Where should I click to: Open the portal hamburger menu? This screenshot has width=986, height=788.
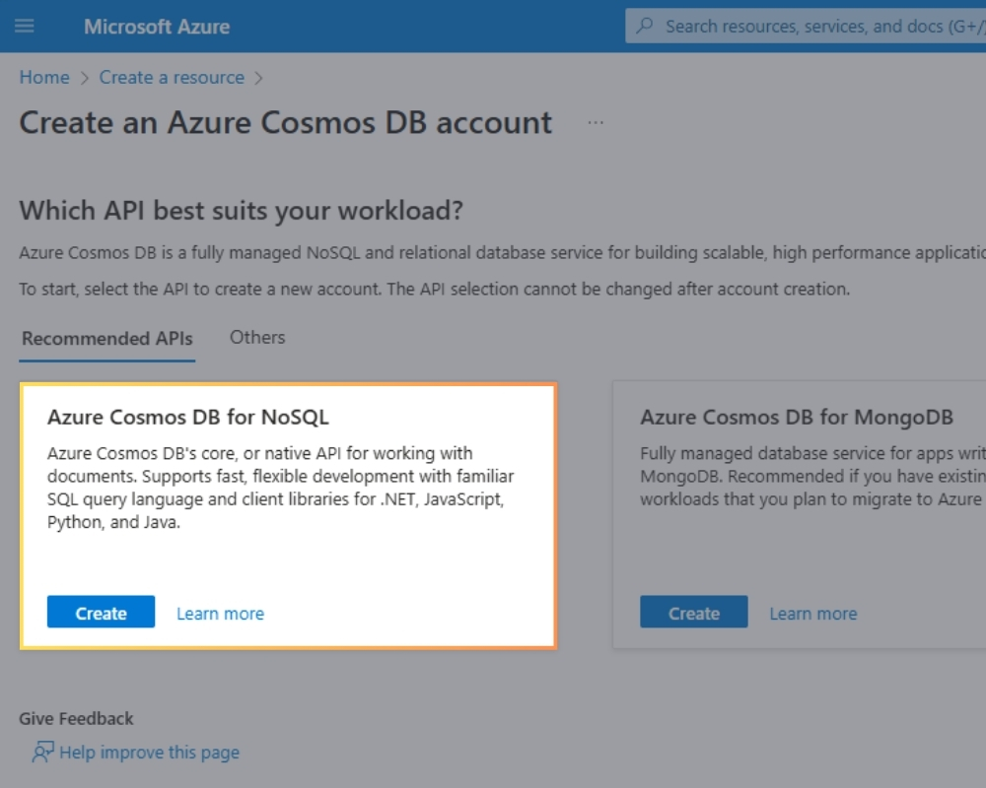tap(24, 27)
